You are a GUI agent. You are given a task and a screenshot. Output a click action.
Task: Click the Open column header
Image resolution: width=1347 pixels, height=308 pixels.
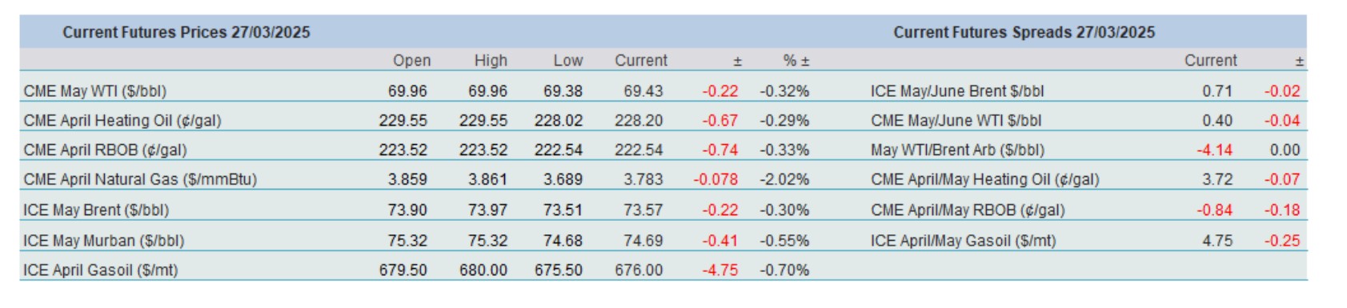411,61
